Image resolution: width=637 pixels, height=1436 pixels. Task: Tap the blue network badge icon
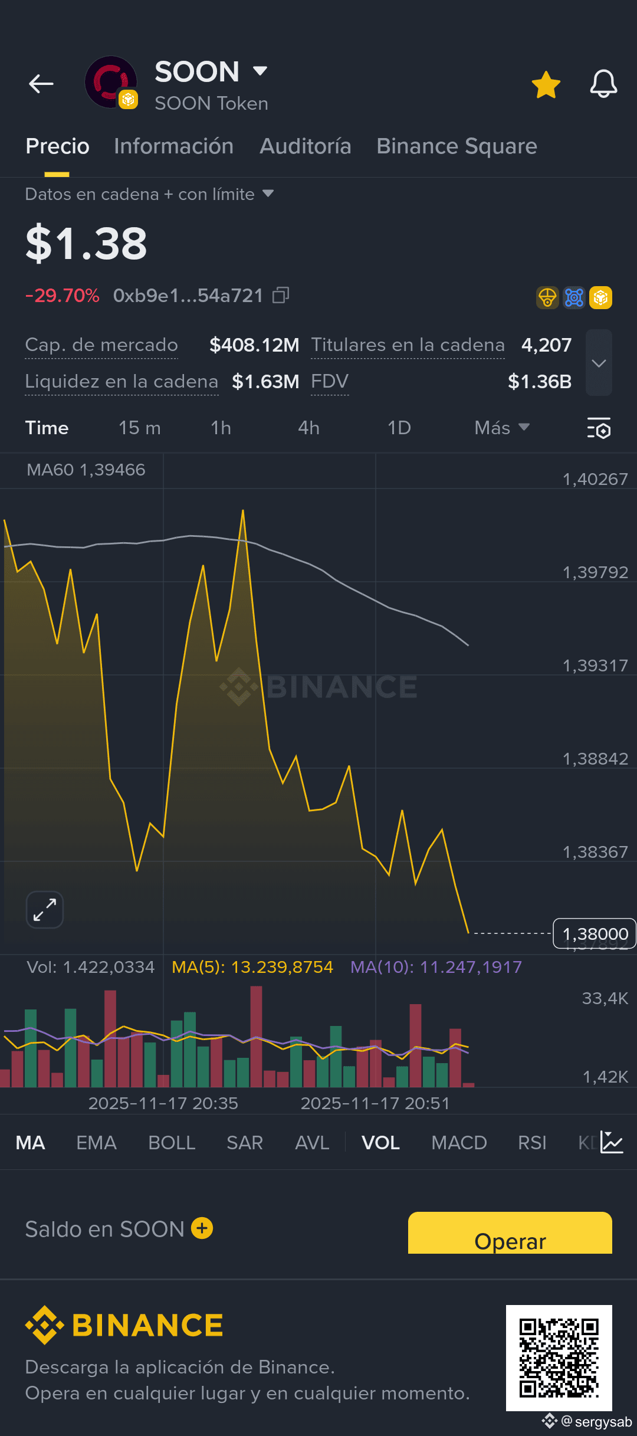pyautogui.click(x=574, y=298)
